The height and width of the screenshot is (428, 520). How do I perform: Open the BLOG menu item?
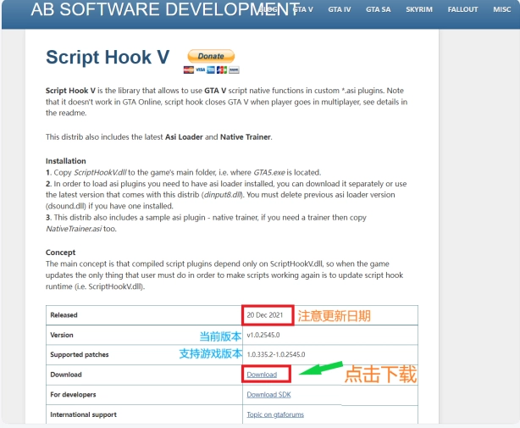tap(268, 8)
